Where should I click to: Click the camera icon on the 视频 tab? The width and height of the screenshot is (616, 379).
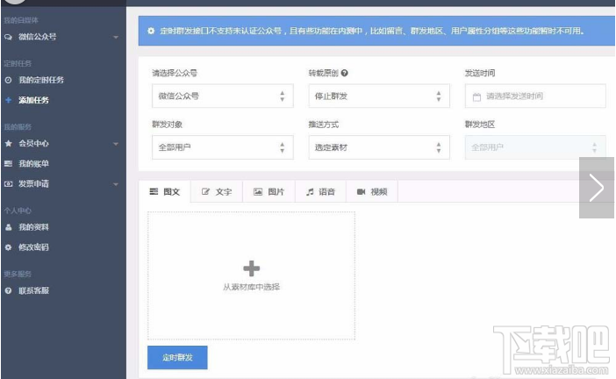pyautogui.click(x=361, y=191)
